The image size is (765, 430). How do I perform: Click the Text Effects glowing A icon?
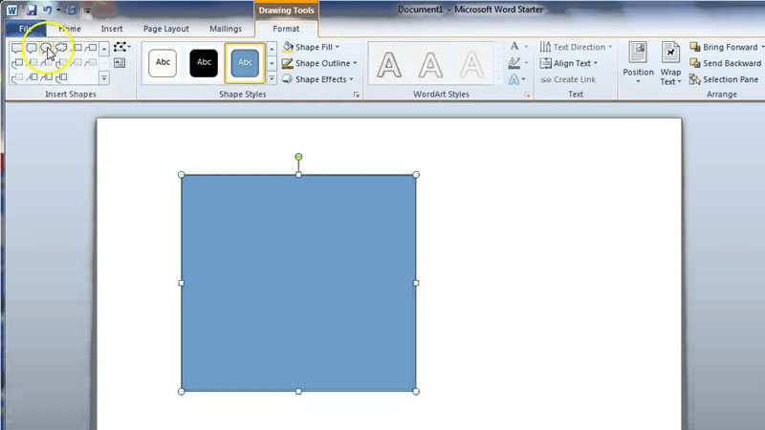tap(514, 79)
